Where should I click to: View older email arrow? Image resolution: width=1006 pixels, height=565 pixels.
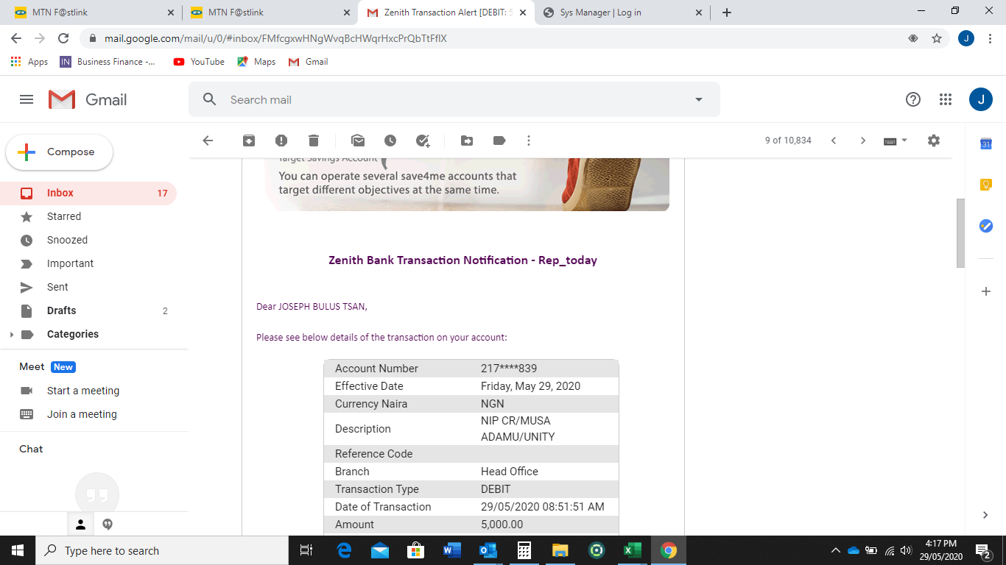point(863,141)
